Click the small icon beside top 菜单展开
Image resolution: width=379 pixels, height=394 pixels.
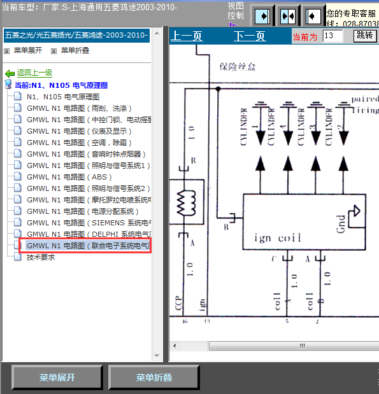click(7, 52)
